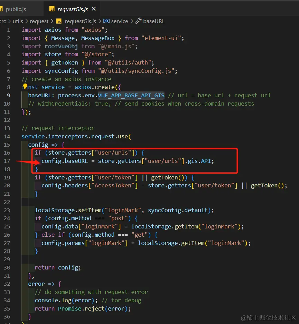The image size is (299, 324).
Task: Click getToken import on line 5
Action: pyautogui.click(x=65, y=62)
